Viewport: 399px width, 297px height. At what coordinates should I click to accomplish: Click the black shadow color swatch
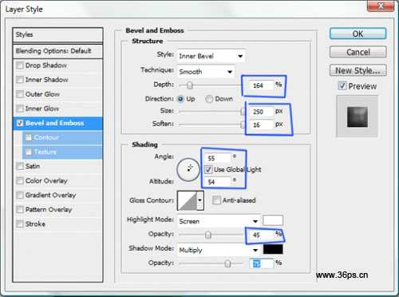tap(273, 249)
